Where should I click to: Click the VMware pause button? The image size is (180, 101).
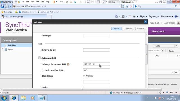click(54, 2)
